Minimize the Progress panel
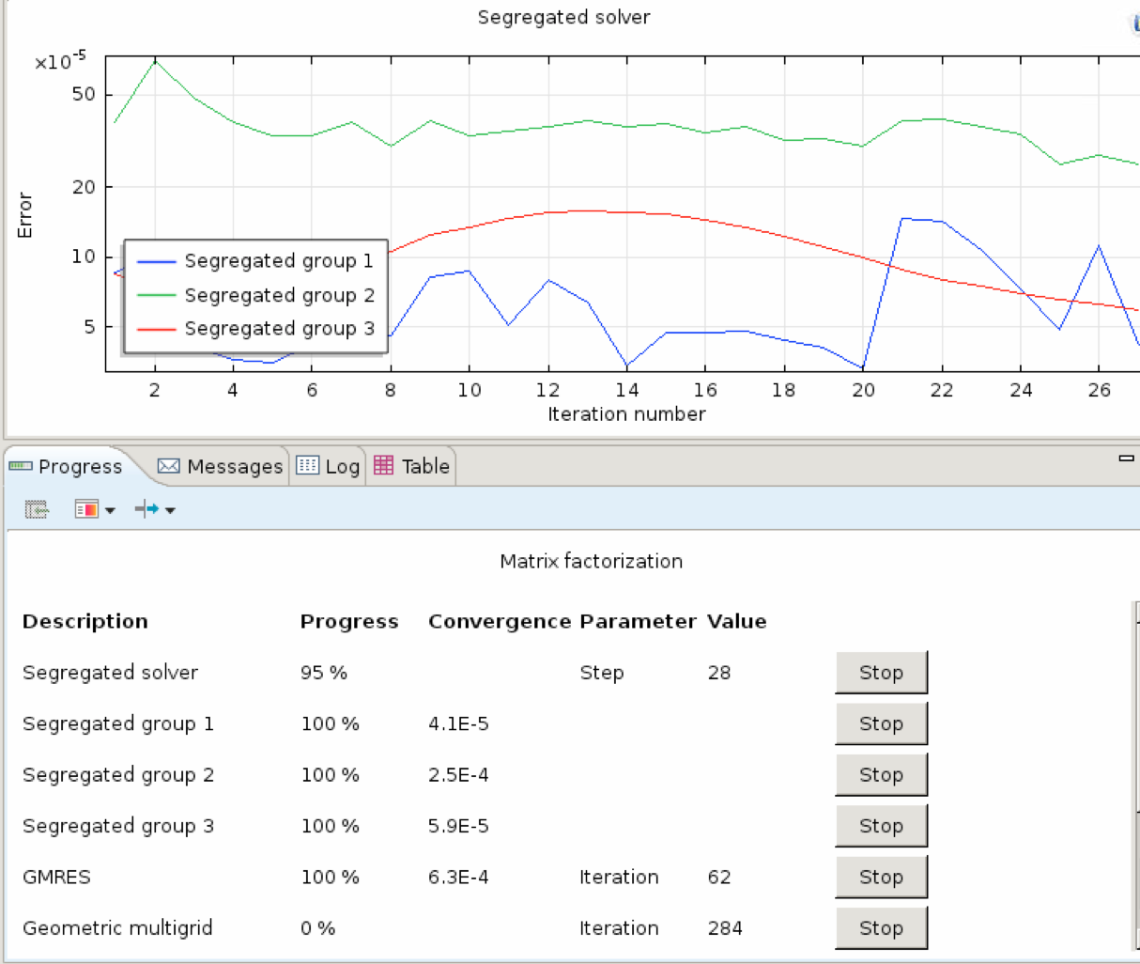This screenshot has width=1140, height=964. click(x=1126, y=459)
